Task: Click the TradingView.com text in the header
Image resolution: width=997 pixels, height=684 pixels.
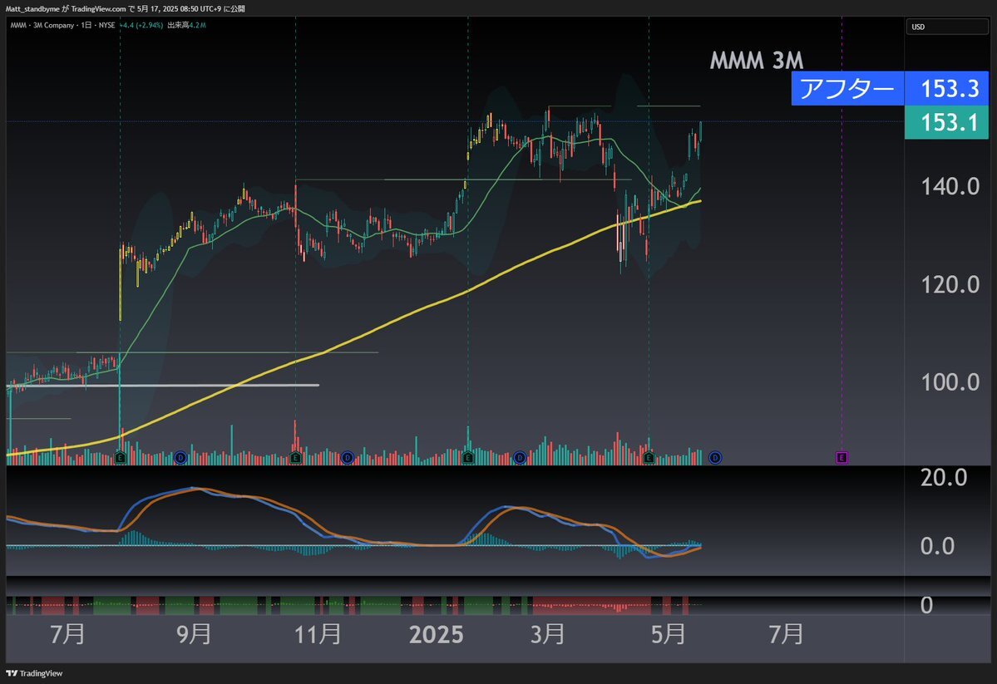Action: point(99,9)
